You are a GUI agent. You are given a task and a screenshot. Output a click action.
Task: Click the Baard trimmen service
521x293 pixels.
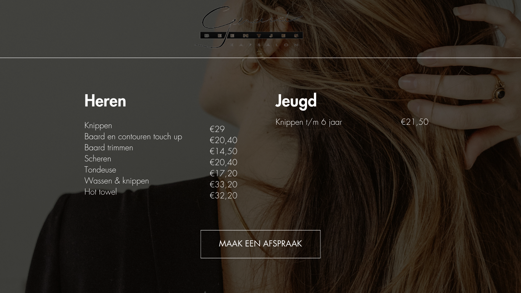tap(109, 148)
